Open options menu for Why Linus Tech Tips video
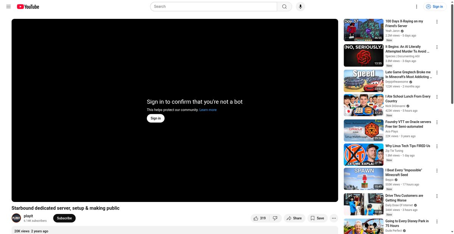 pos(437,146)
